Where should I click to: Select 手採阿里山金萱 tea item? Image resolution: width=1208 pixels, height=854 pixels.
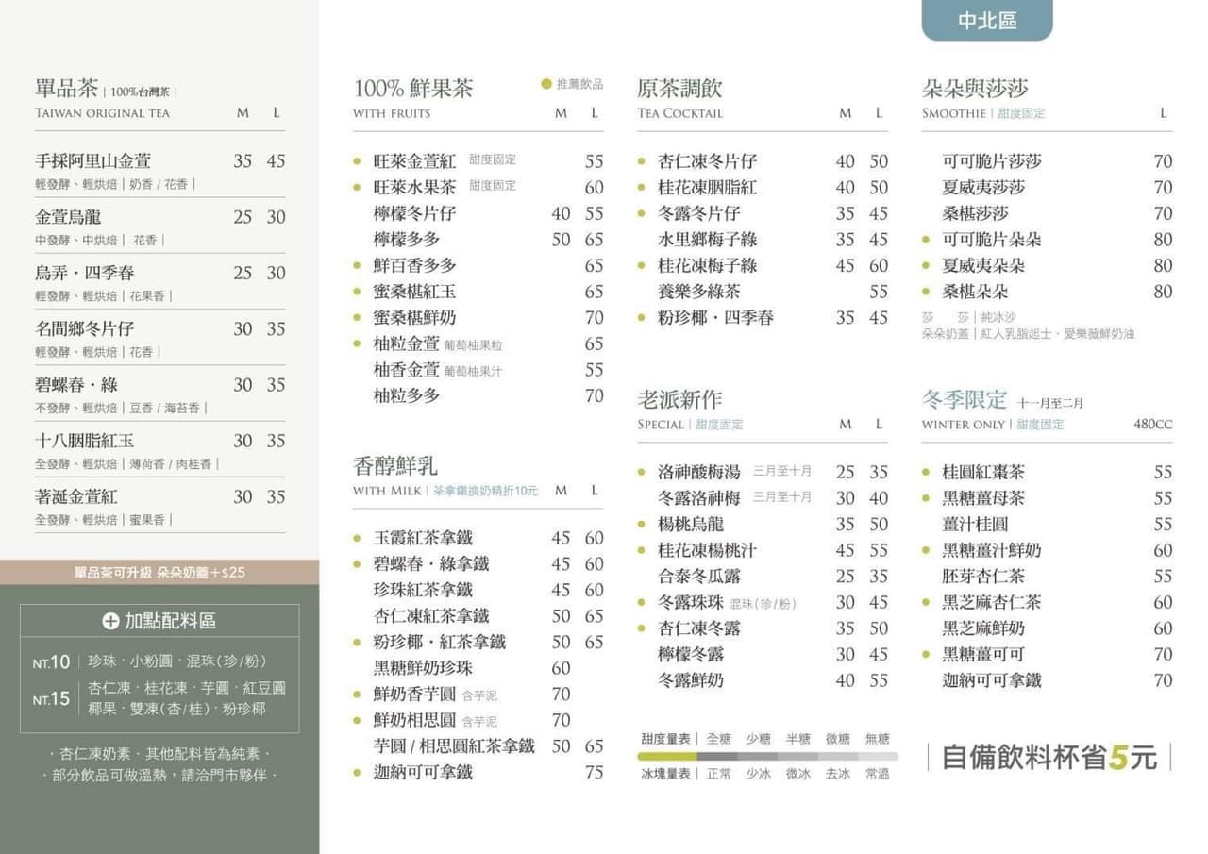(x=92, y=161)
